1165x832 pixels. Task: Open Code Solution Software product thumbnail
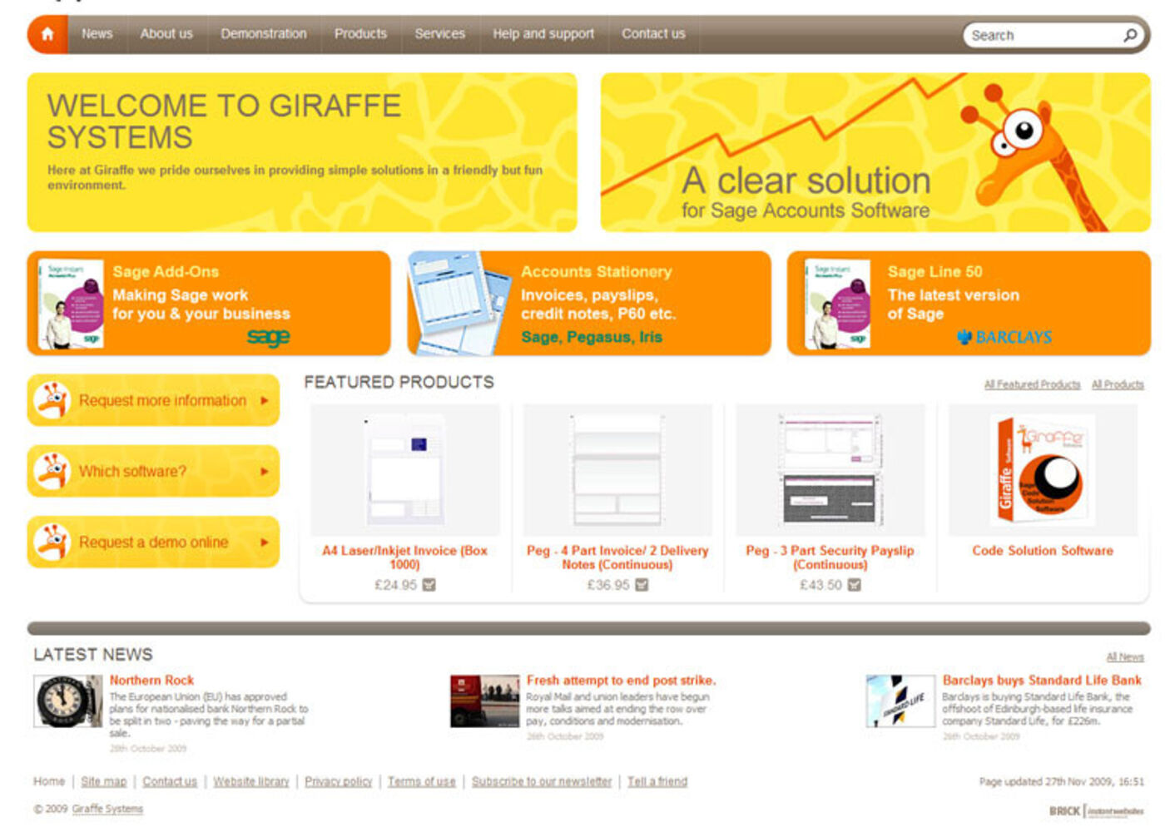pos(1042,470)
